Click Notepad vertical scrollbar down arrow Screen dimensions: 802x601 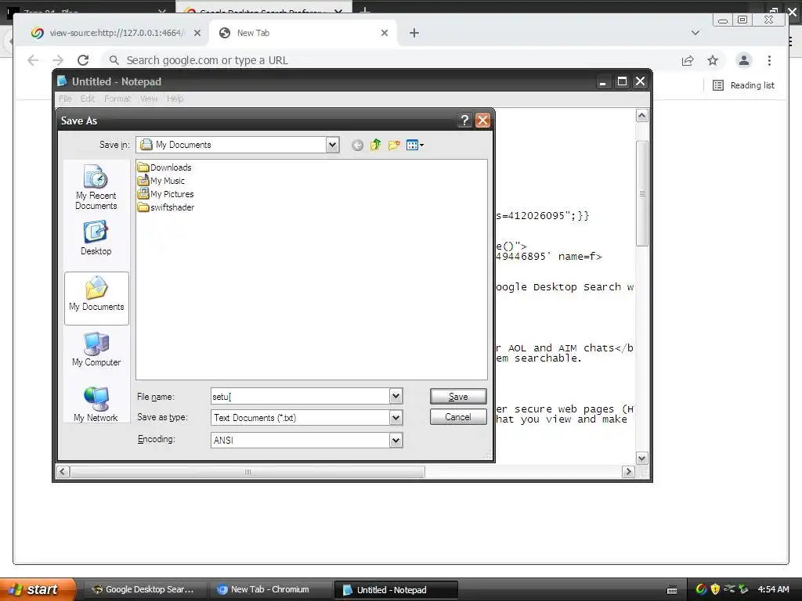(x=642, y=458)
